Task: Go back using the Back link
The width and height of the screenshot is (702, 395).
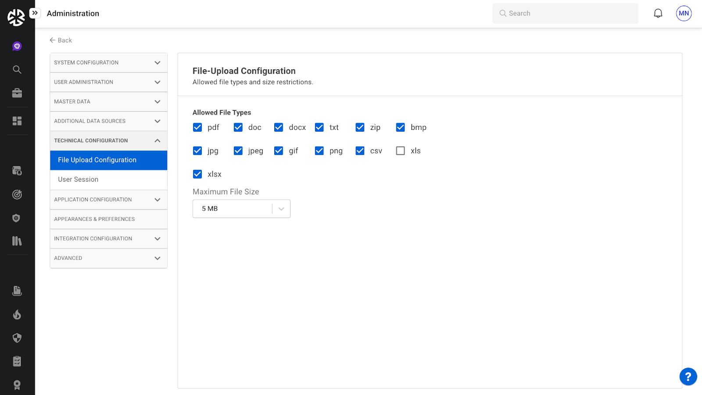Action: click(61, 40)
